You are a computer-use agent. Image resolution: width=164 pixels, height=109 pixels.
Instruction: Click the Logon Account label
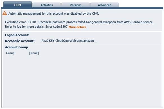point(17,35)
